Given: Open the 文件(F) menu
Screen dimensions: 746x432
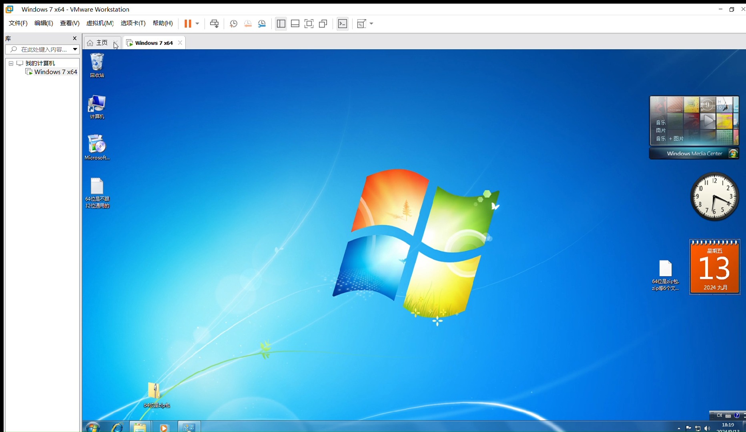Looking at the screenshot, I should click(x=18, y=23).
